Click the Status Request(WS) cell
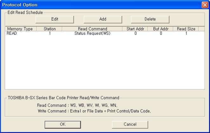 tap(92, 33)
